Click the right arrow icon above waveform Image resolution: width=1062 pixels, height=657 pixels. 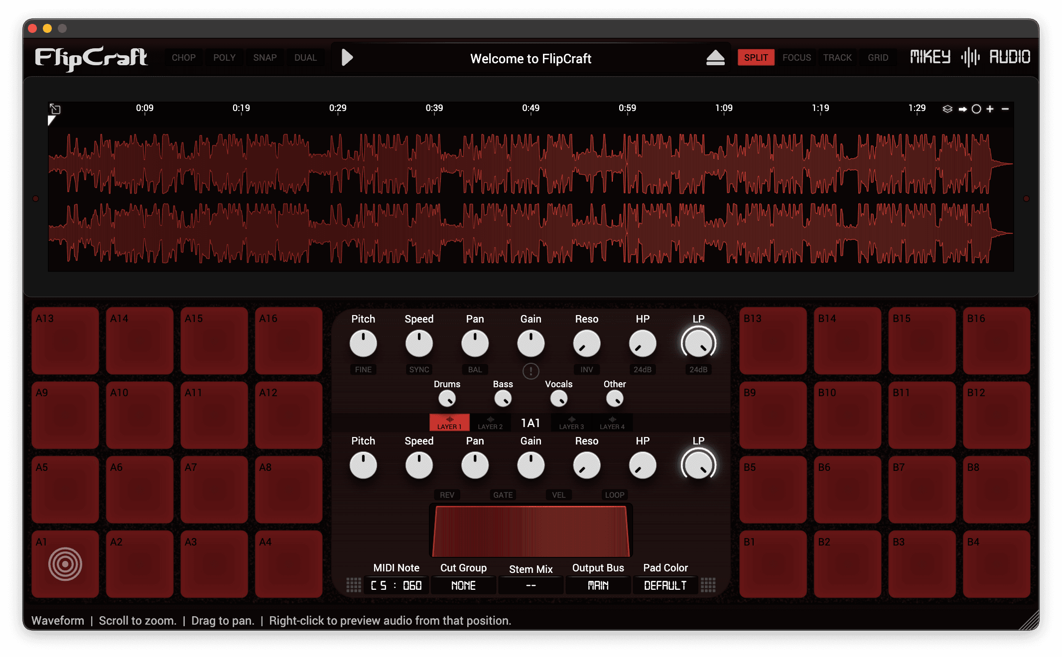[x=962, y=109]
